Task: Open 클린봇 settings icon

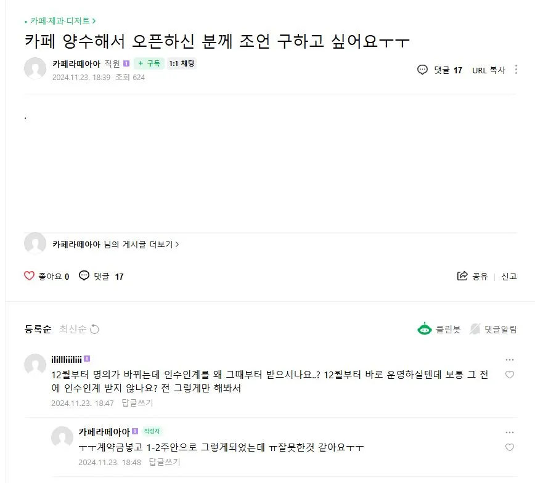Action: [x=425, y=329]
